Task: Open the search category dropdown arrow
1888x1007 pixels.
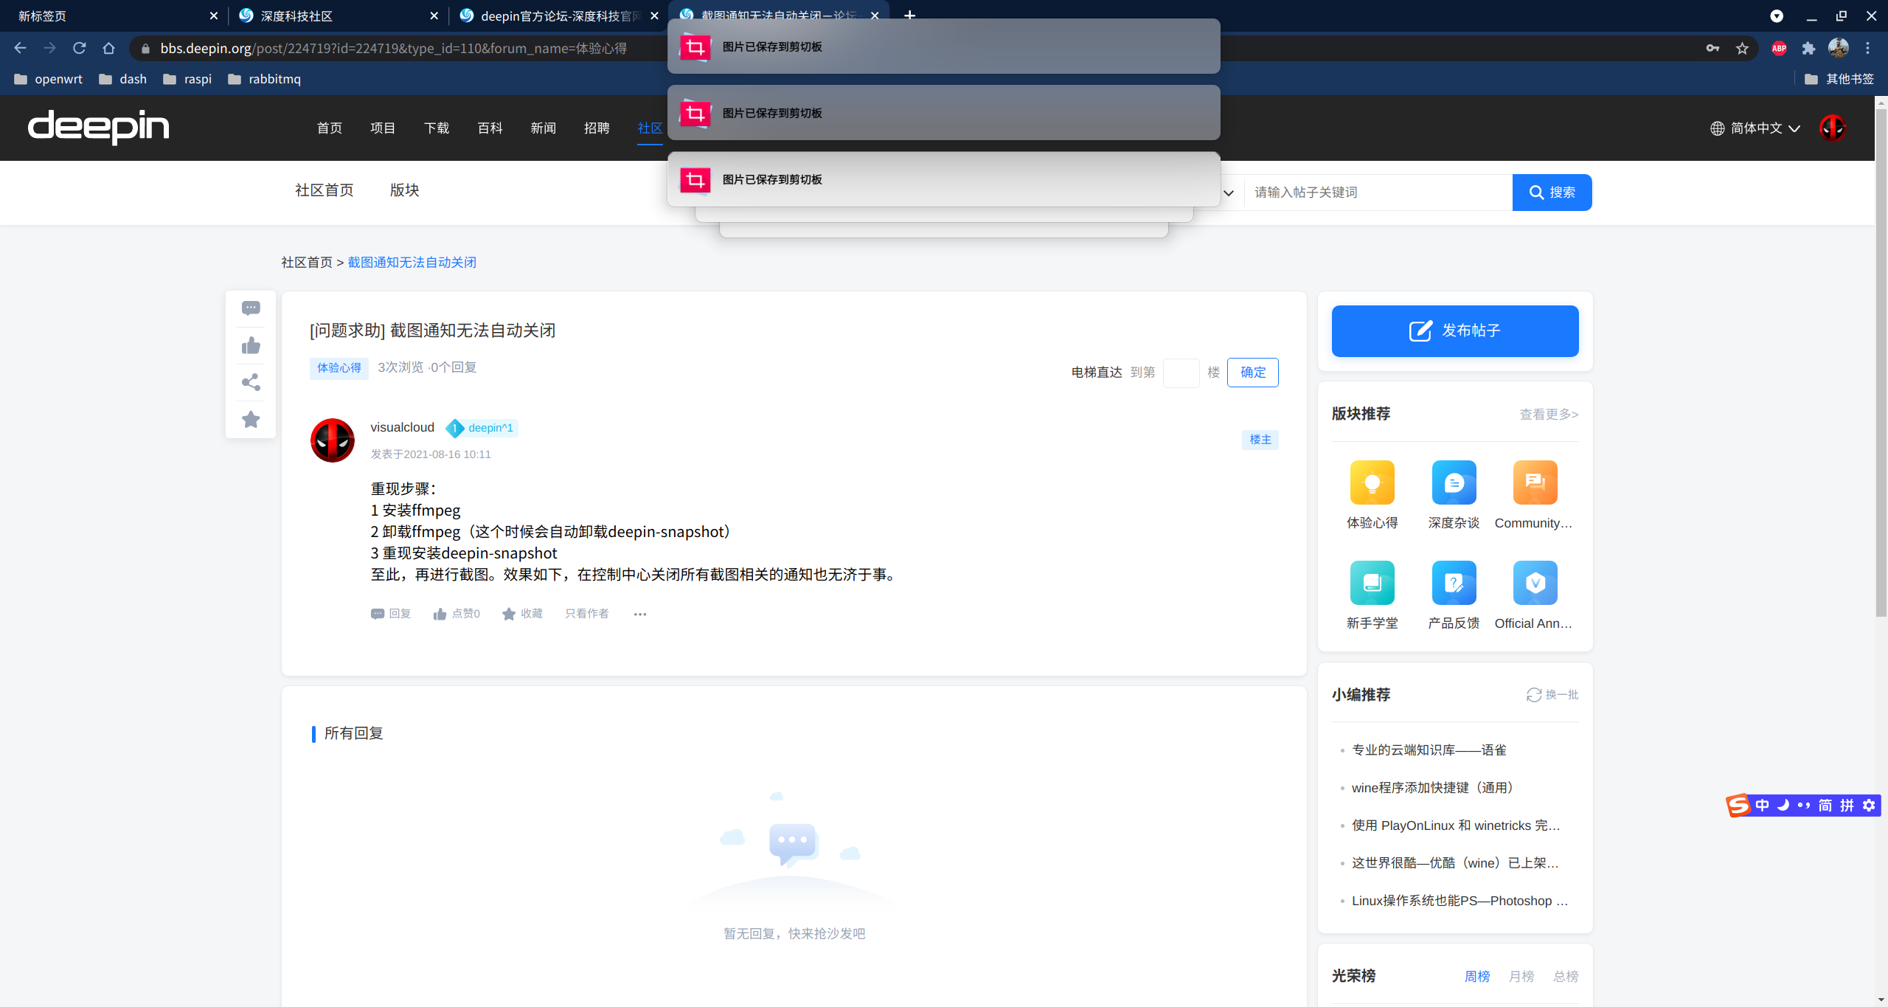Action: click(1229, 193)
